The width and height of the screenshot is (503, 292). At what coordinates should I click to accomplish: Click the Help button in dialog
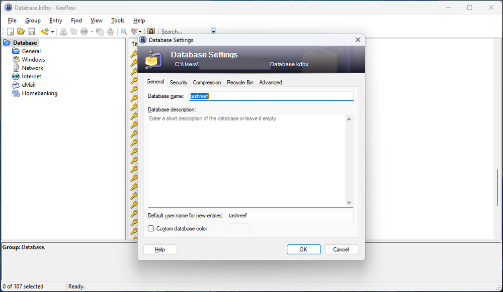(x=160, y=249)
